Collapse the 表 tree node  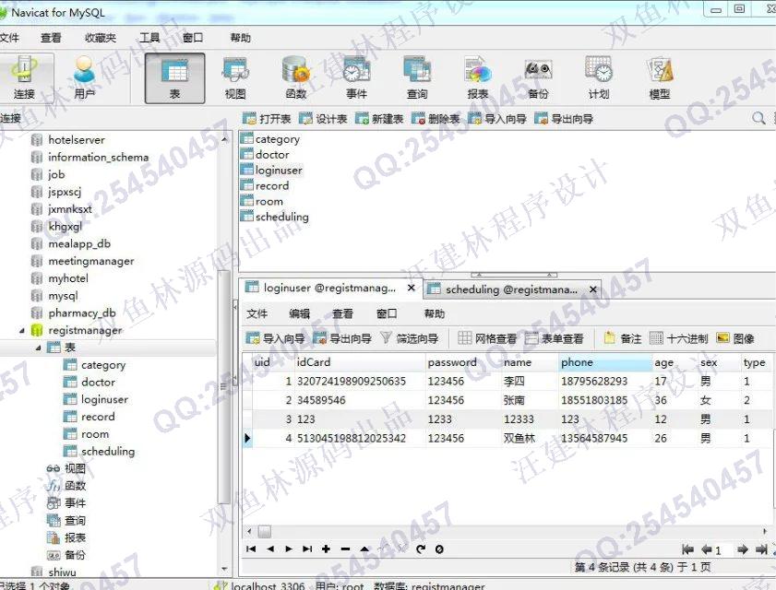[38, 348]
